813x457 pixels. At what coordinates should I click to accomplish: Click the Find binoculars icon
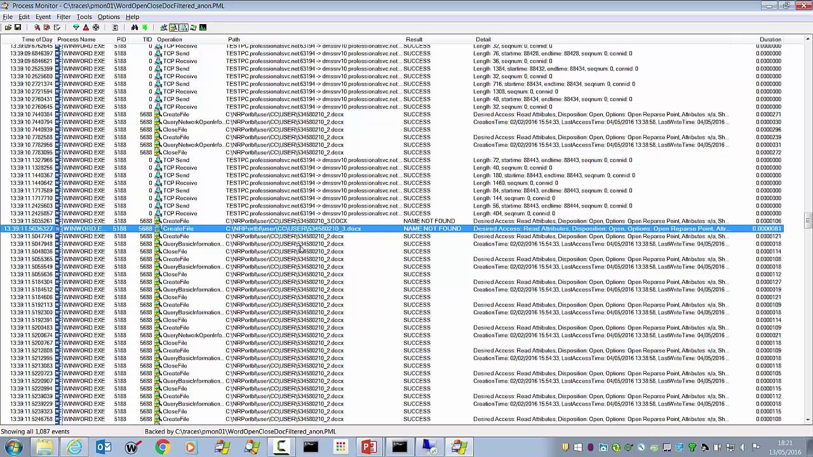[x=135, y=27]
